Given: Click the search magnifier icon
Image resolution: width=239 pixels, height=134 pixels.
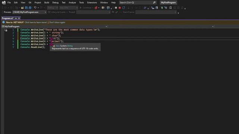Looking at the screenshot, I should click(154, 3).
